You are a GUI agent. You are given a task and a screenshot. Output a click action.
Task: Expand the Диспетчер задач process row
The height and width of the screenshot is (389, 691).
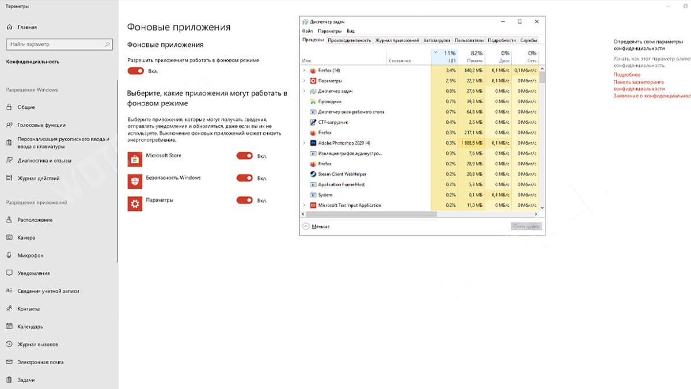(304, 91)
